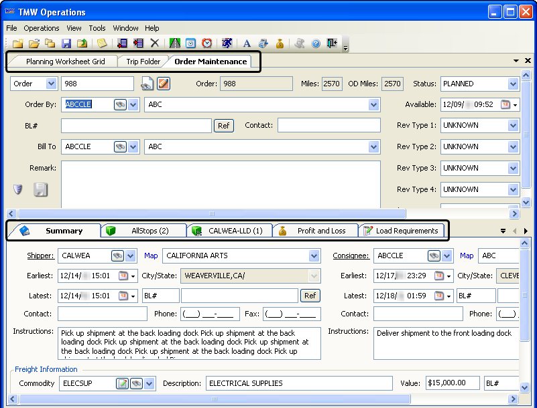
Task: Click the horizontal scrollbar below the Remark section
Action: [x=201, y=214]
